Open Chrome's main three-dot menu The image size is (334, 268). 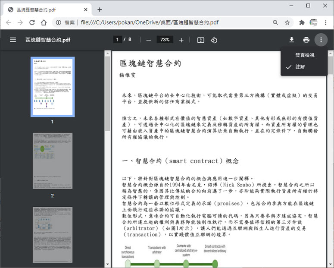point(325,22)
